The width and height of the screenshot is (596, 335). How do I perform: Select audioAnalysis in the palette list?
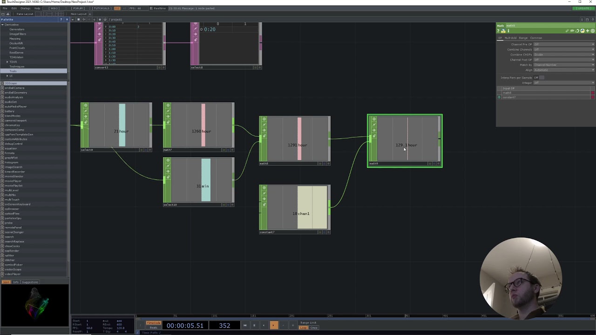click(14, 97)
